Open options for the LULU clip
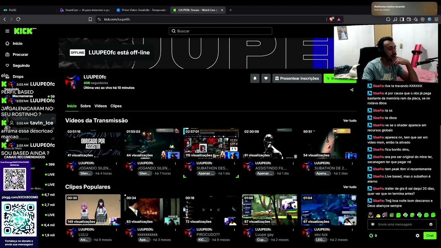441x248 pixels. pyautogui.click(x=116, y=230)
